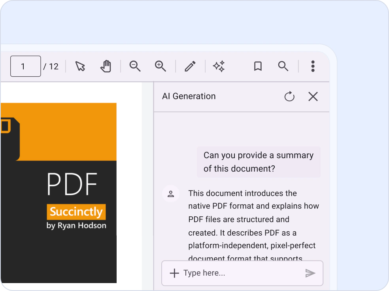This screenshot has width=389, height=291.
Task: Click the 'PDF' title on the cover
Action: (72, 184)
